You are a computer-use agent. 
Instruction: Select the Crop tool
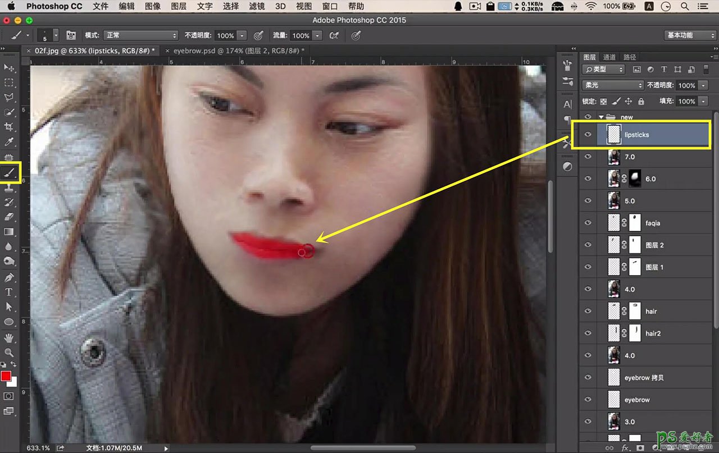[x=9, y=127]
